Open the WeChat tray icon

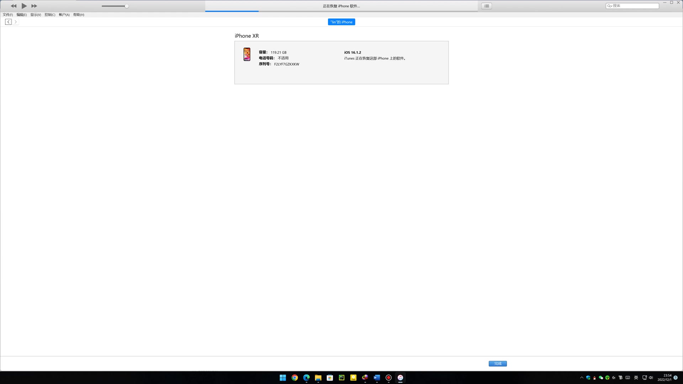(x=601, y=378)
